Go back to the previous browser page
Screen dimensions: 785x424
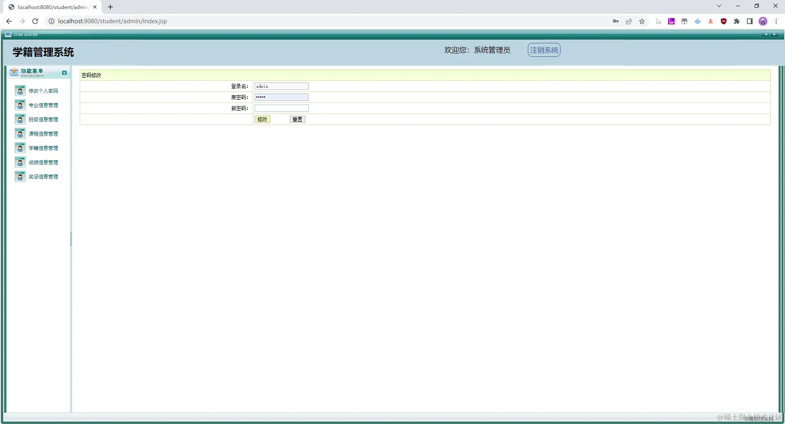(x=9, y=21)
